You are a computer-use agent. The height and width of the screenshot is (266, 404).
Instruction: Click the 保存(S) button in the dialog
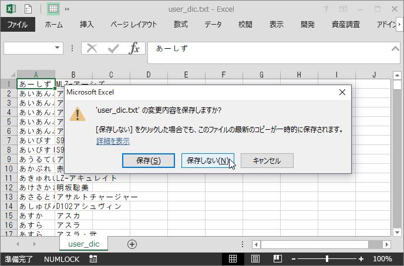pyautogui.click(x=149, y=160)
